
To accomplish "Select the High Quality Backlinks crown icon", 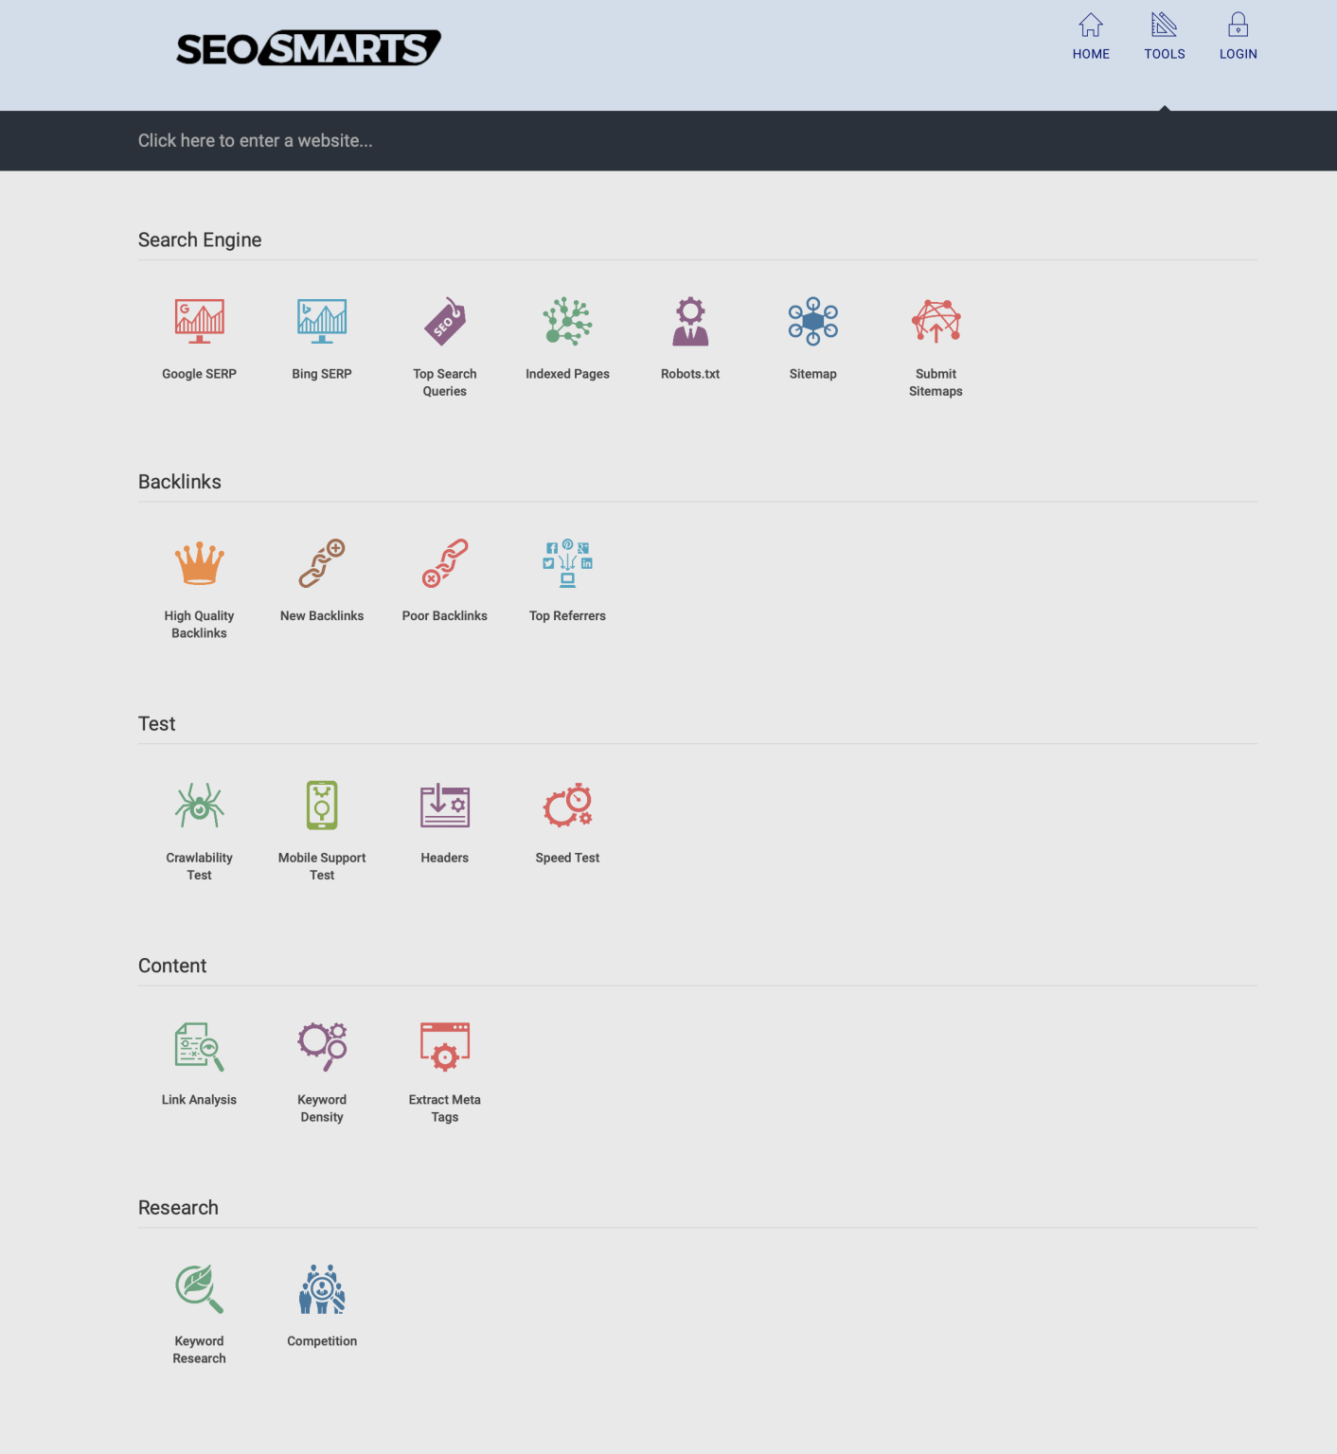I will point(199,563).
